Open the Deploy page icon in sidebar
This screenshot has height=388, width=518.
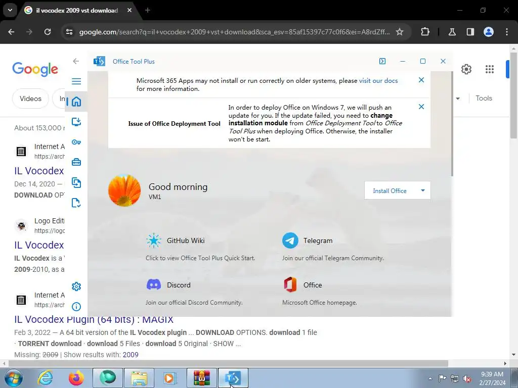76,122
